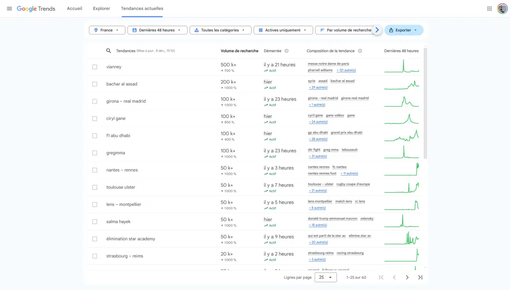Sort by Volume de recherche column header
This screenshot has height=290, width=510.
239,51
